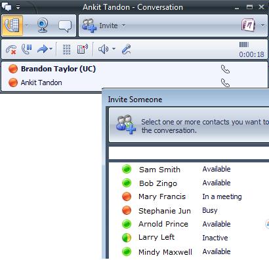Click Larry Left's inactive presence icon
The image size is (269, 260).
[127, 238]
